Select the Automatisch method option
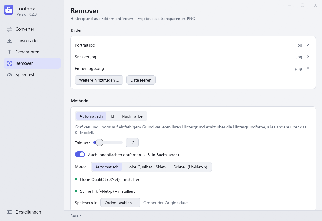This screenshot has width=322, height=221. pyautogui.click(x=91, y=116)
